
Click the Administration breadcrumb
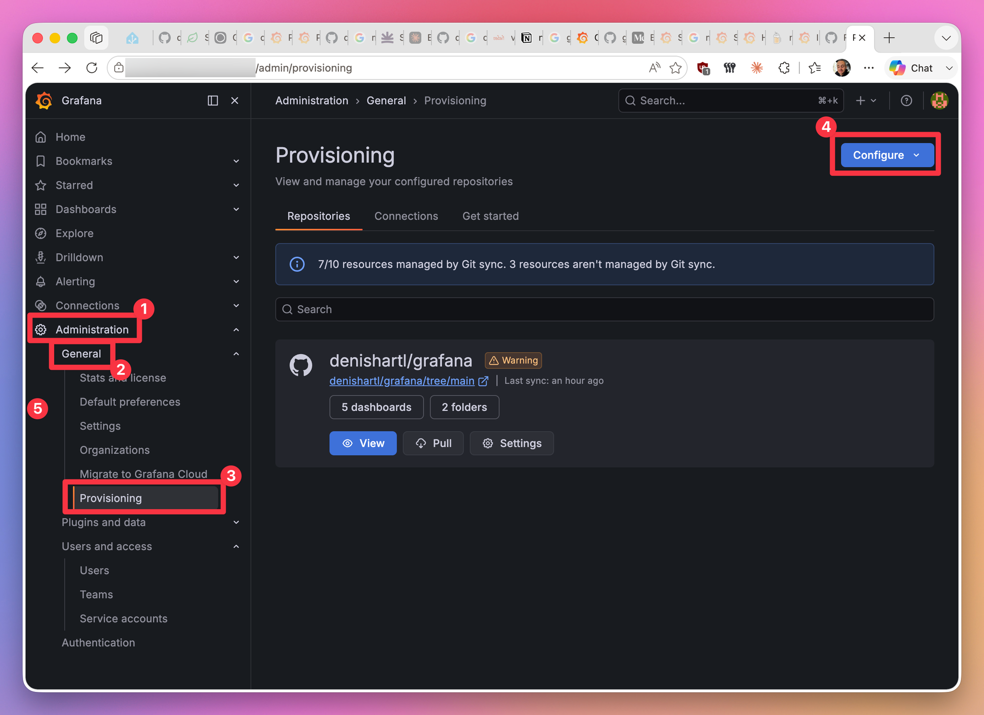click(312, 100)
